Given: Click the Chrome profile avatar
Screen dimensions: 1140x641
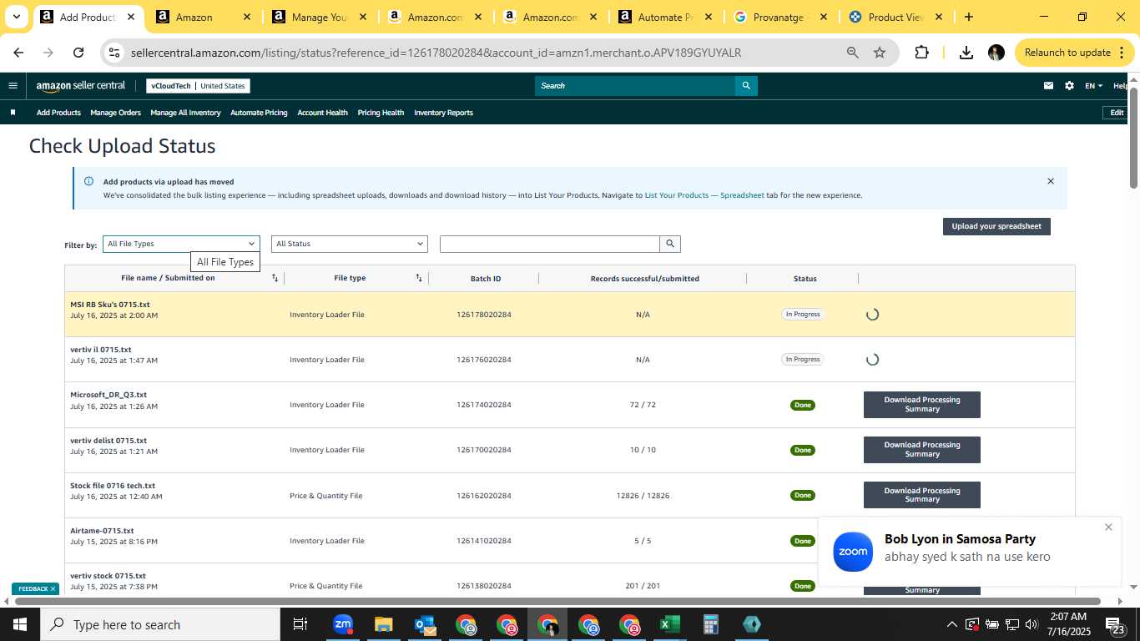Looking at the screenshot, I should pos(996,53).
